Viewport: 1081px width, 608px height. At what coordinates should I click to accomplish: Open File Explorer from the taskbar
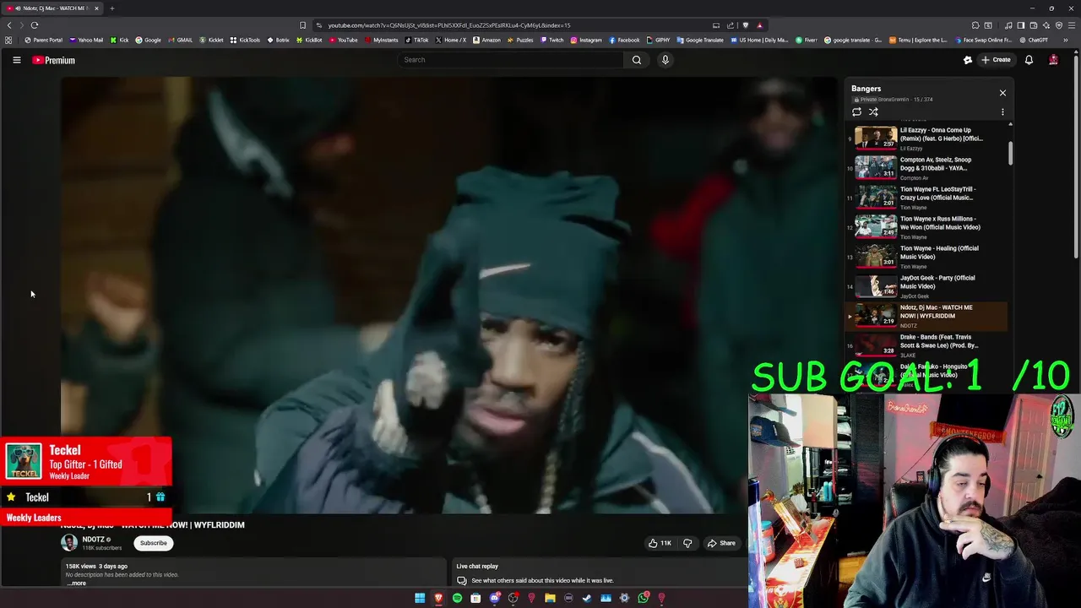point(550,598)
